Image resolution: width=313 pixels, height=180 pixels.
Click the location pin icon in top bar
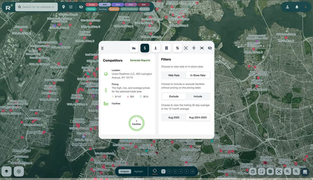coord(63,7)
